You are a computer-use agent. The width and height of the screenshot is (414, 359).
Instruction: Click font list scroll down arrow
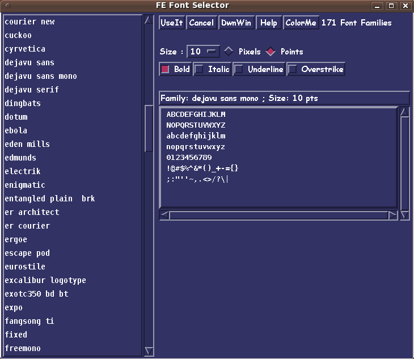149,351
